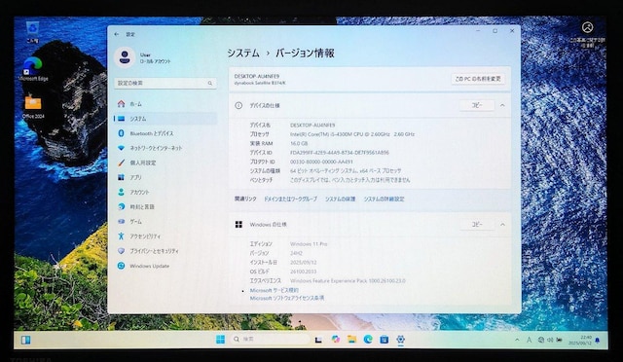Open システムの詳細設定 link

pos(384,199)
